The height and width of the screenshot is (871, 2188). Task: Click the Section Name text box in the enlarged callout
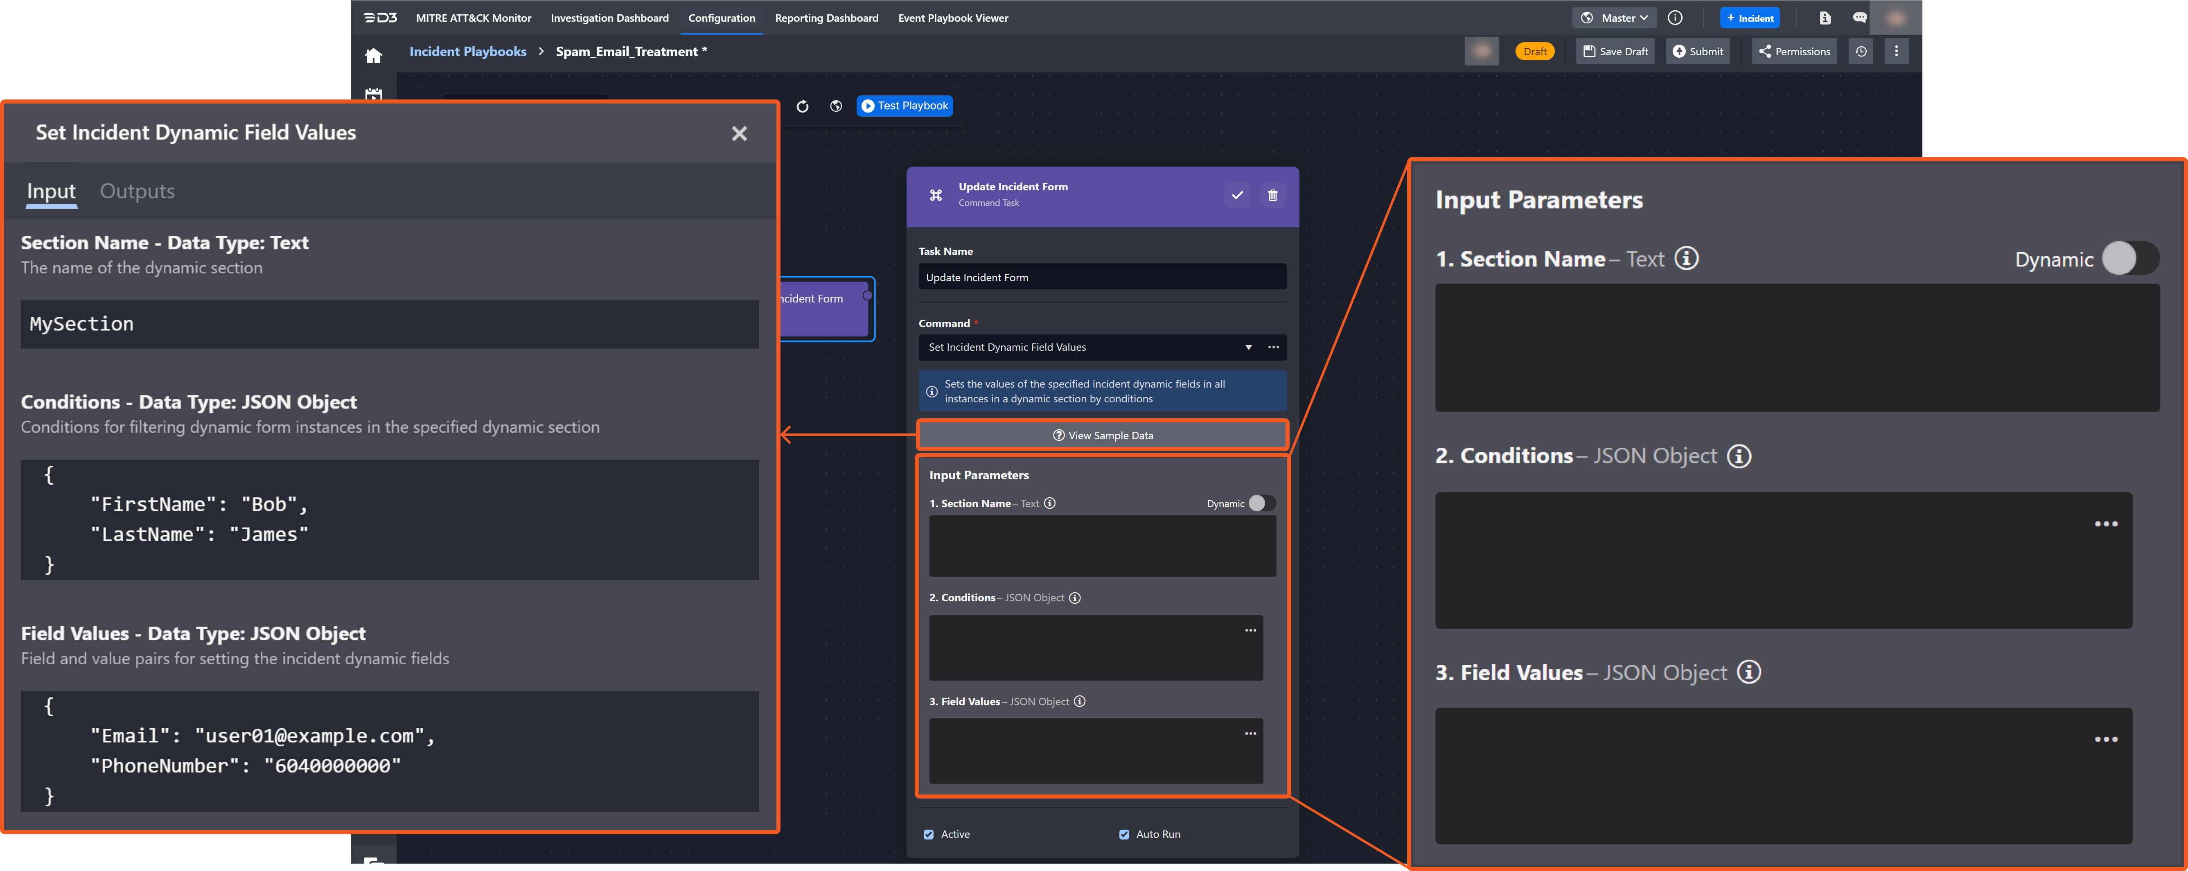pos(1797,348)
